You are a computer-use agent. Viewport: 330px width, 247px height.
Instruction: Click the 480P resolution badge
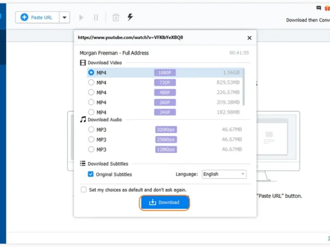(x=165, y=92)
